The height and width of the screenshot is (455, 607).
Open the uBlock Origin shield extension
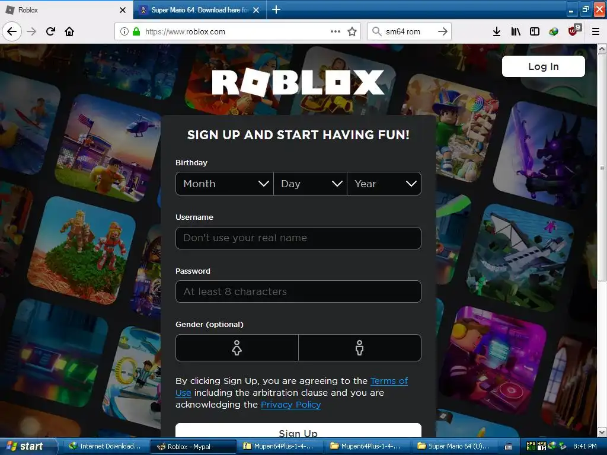574,31
